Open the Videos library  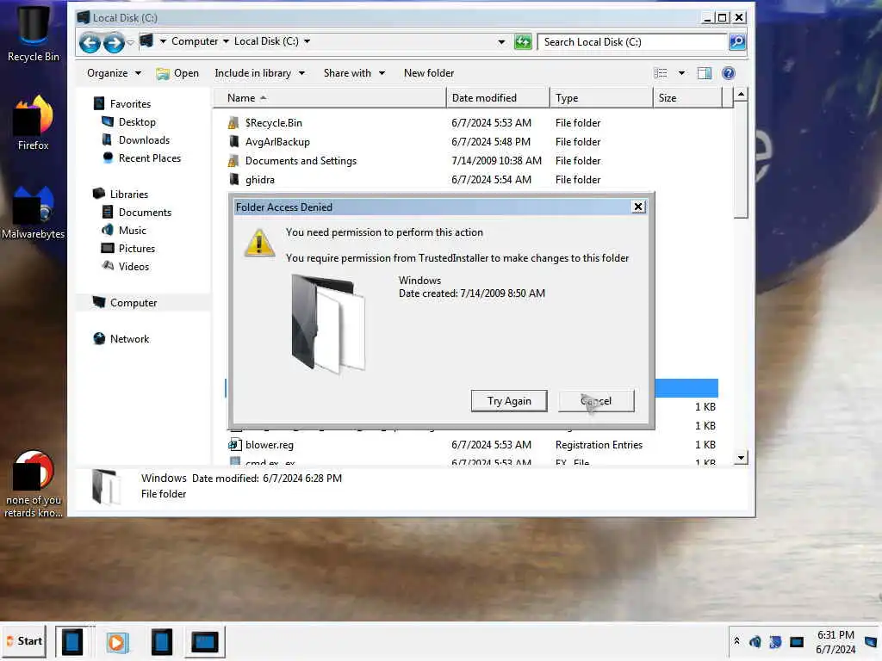click(x=134, y=266)
